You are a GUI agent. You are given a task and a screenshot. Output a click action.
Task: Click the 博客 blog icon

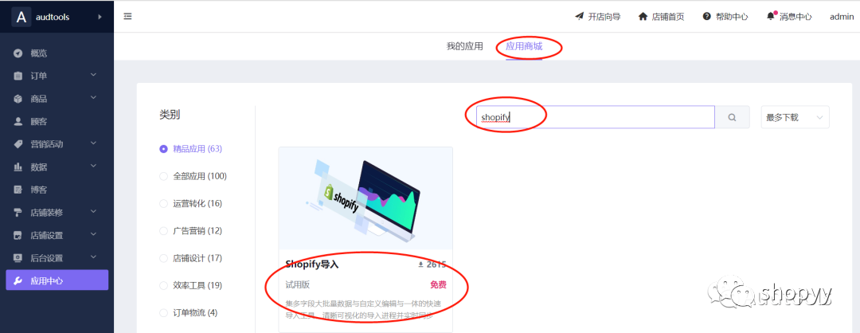[18, 190]
